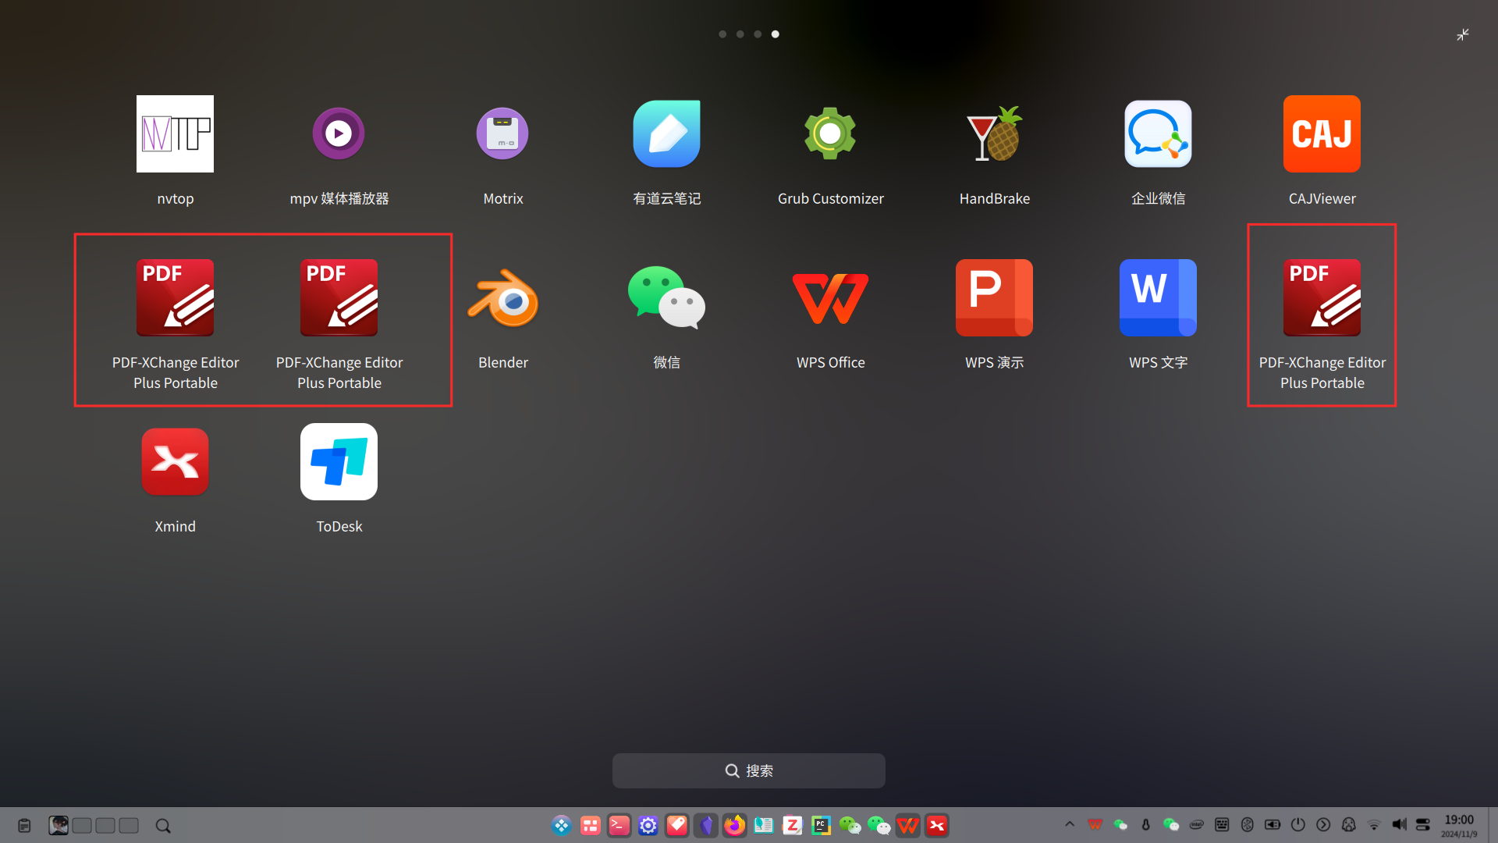Screen dimensions: 1498x843
Task: Expand the hidden system tray arrow
Action: click(x=1070, y=824)
